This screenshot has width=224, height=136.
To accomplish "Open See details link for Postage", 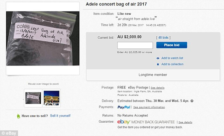I will 157,87.
